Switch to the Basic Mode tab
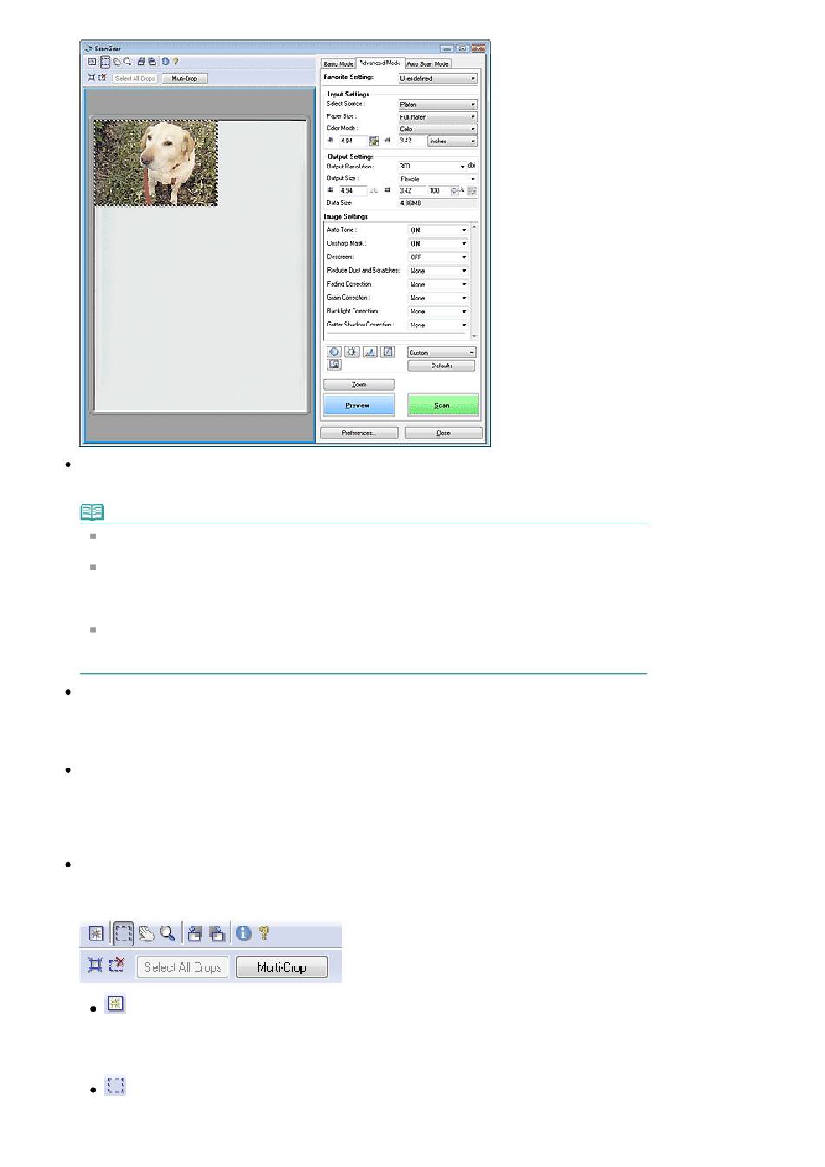The width and height of the screenshot is (825, 1167). 339,63
